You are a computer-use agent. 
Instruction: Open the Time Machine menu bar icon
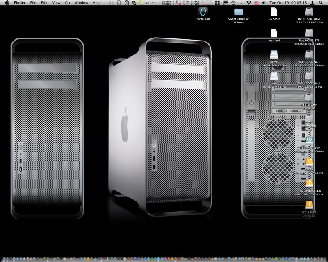click(233, 3)
